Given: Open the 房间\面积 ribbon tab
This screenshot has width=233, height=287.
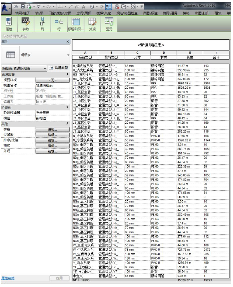Looking at the screenshot, I should 84,13.
